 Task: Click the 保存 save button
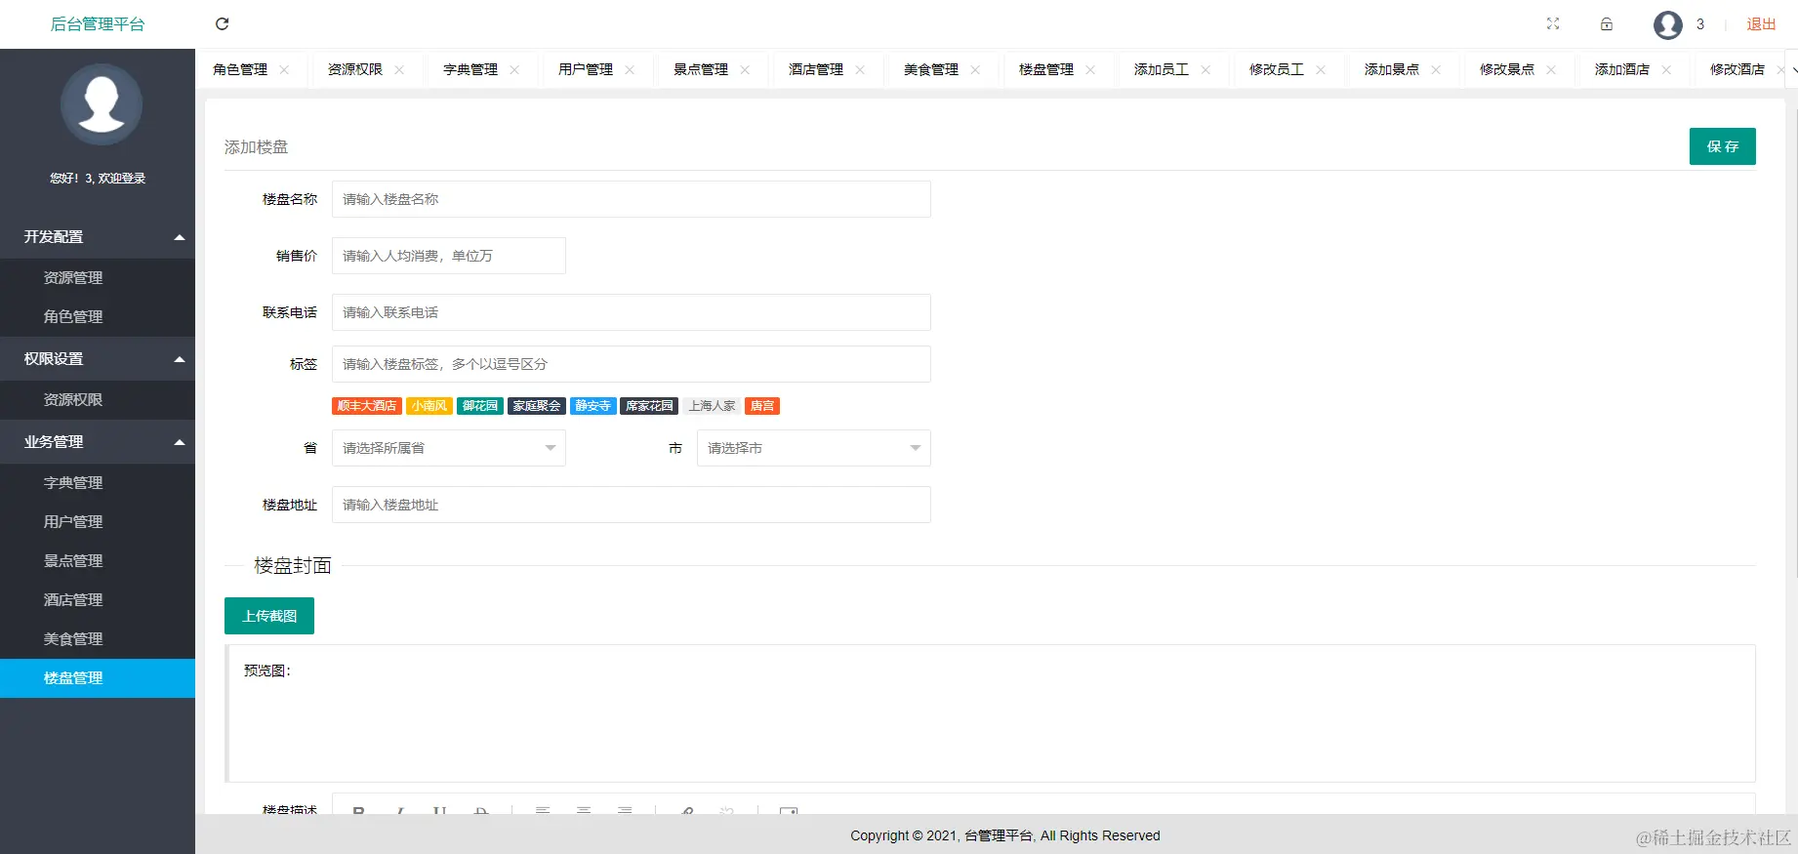pyautogui.click(x=1723, y=146)
